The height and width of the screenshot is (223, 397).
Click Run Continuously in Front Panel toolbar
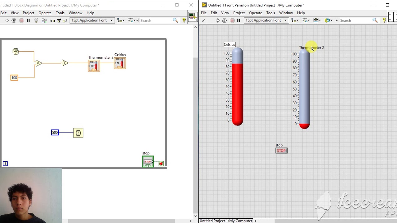pos(224,20)
